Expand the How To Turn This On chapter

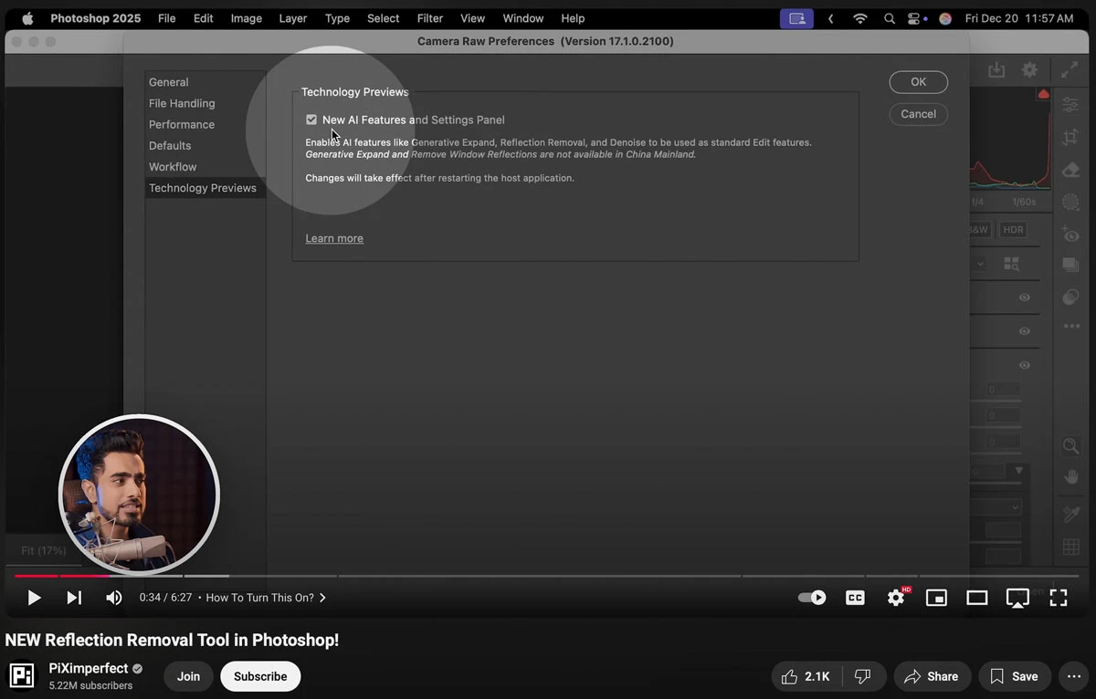click(266, 598)
